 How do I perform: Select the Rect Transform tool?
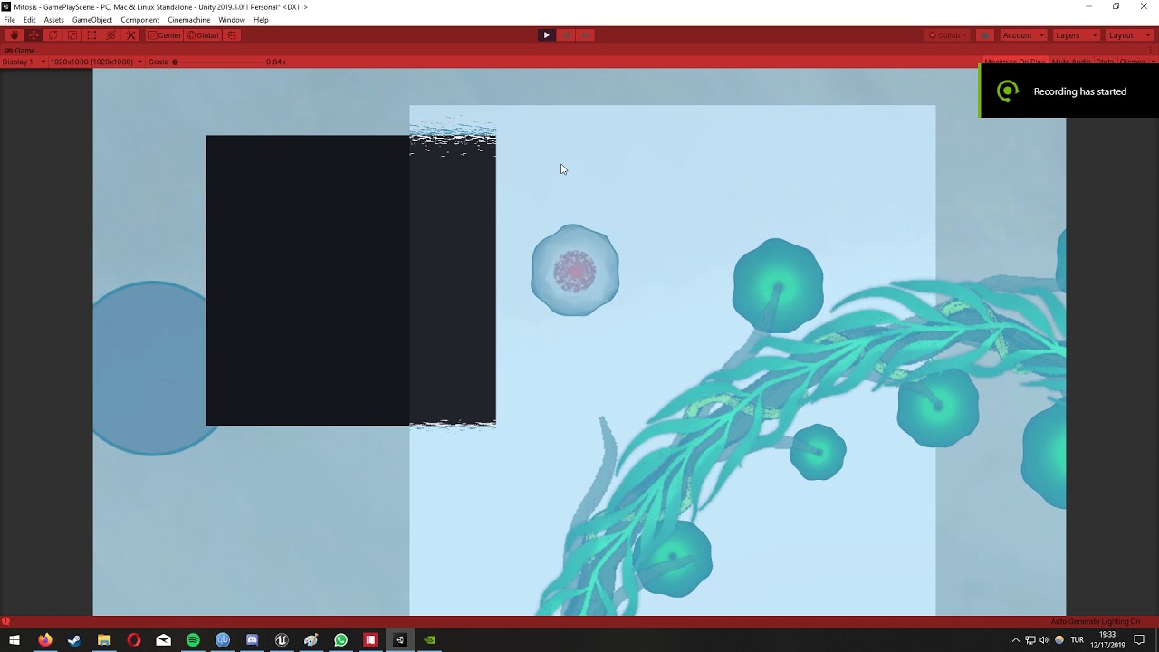(x=91, y=34)
